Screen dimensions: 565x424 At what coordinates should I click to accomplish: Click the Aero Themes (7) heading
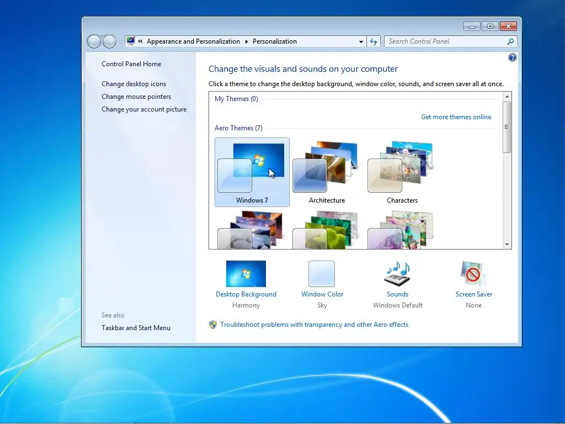pos(238,128)
